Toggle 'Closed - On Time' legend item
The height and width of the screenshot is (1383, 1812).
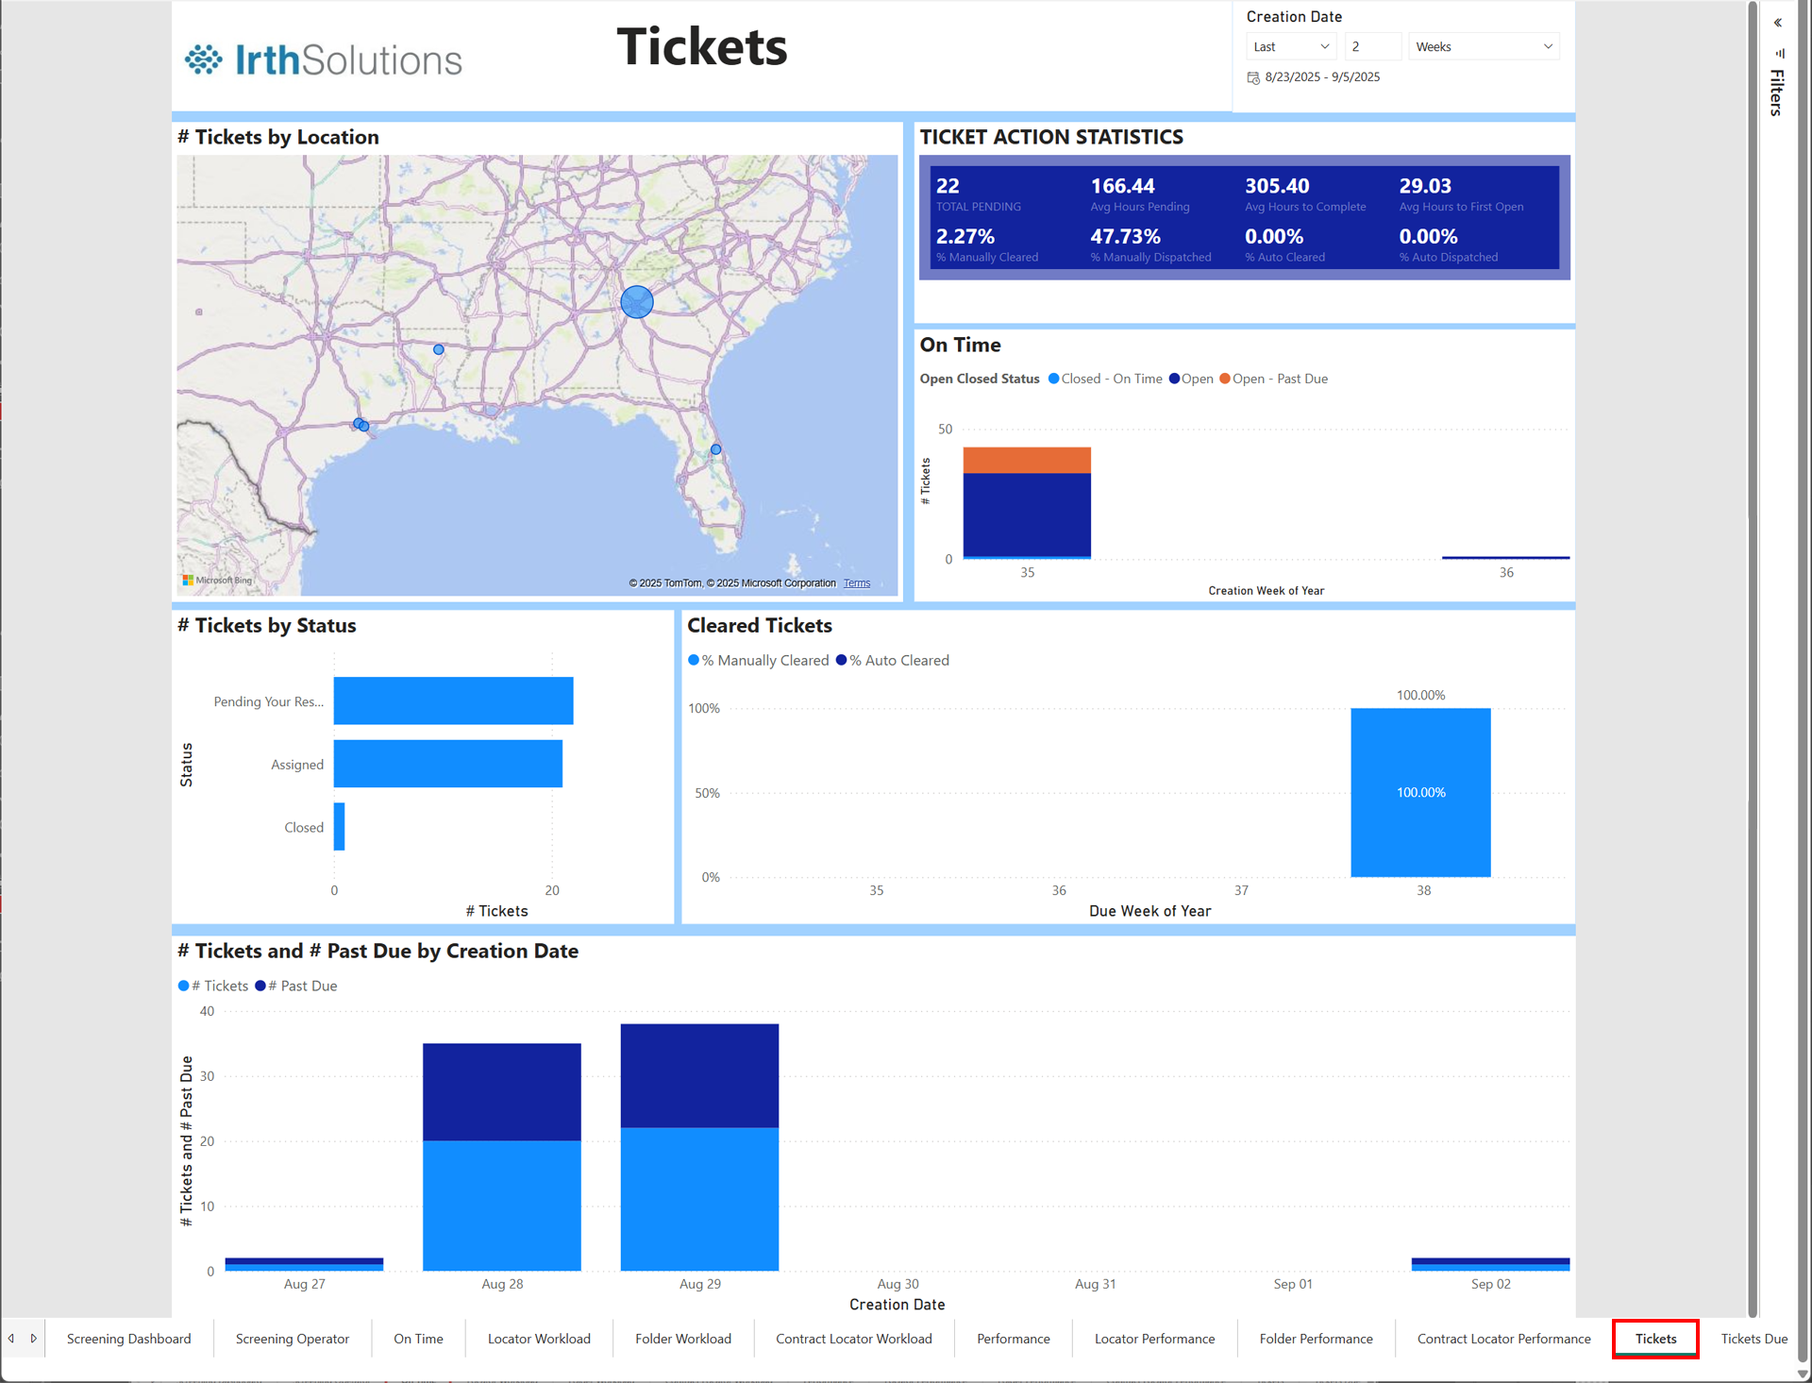click(1105, 379)
